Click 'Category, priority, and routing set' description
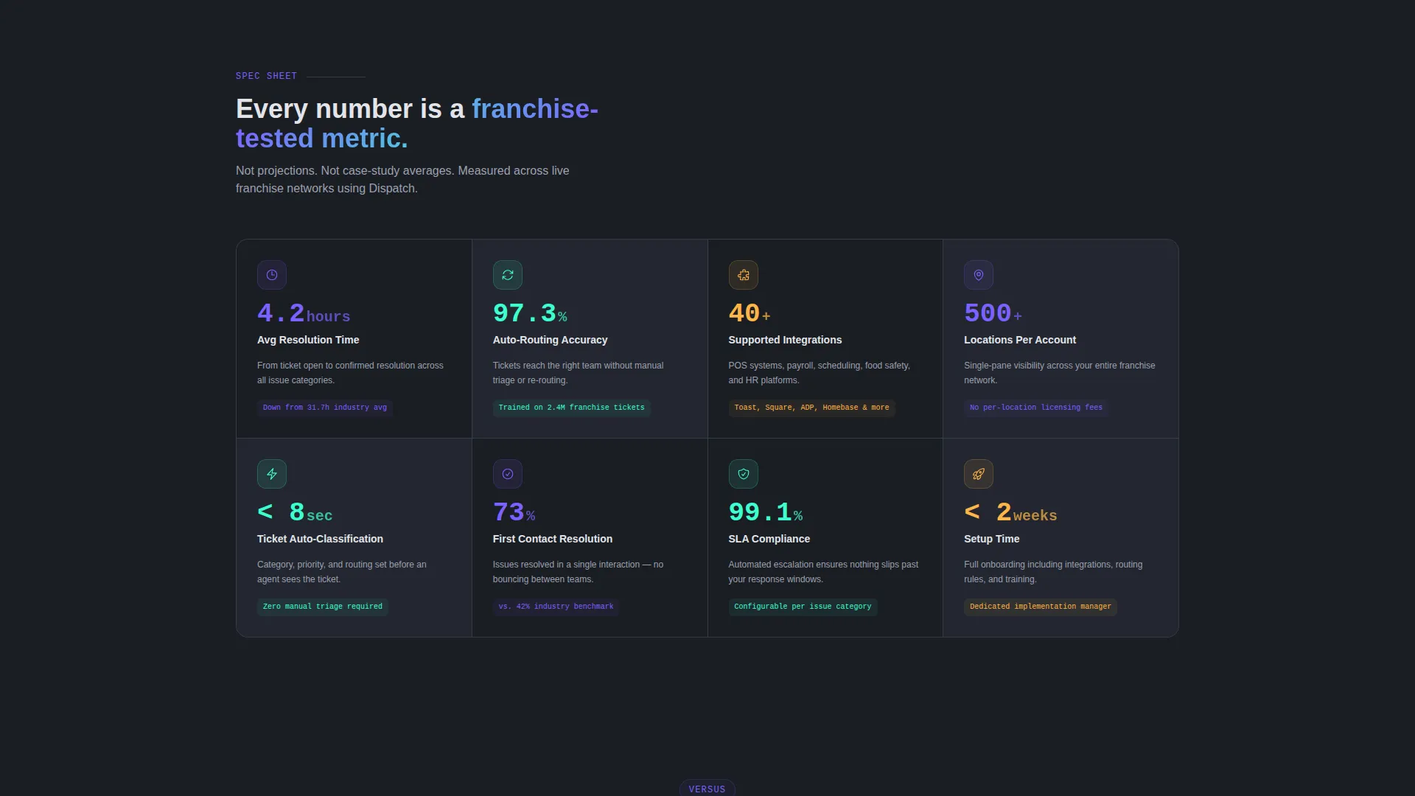Image resolution: width=1415 pixels, height=796 pixels. coord(341,572)
